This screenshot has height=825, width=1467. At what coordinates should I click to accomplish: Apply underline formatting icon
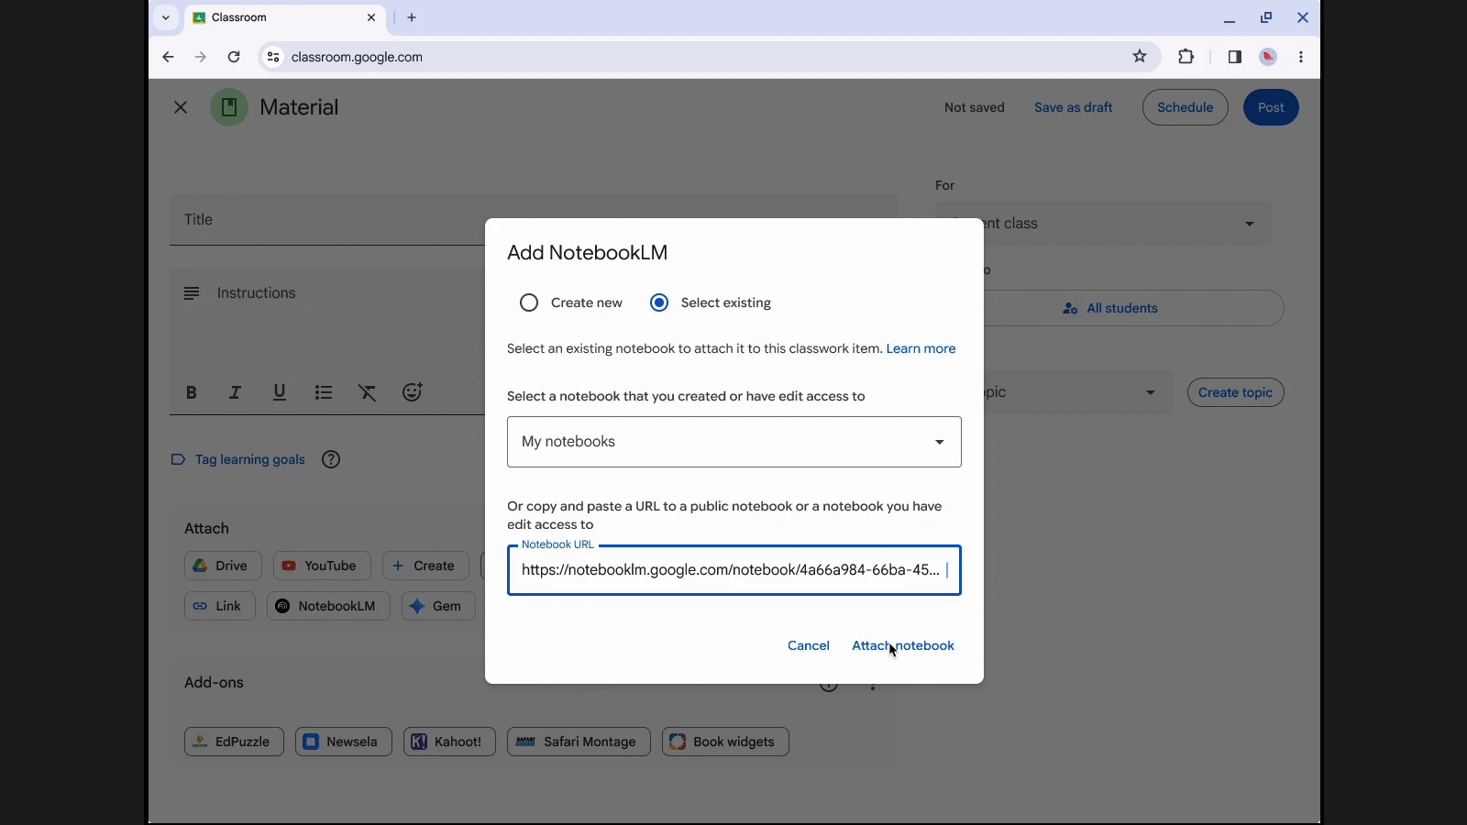(x=280, y=392)
